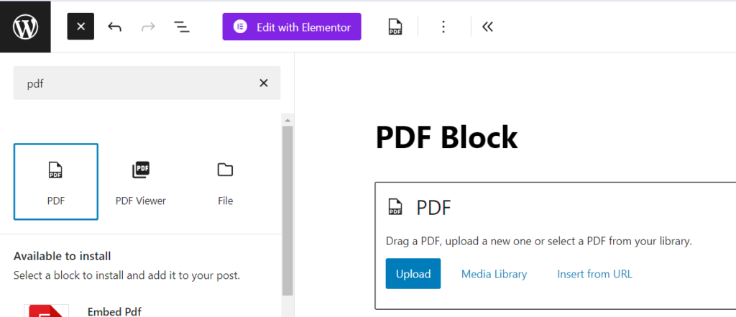Insert the PDF Viewer block

point(141,182)
